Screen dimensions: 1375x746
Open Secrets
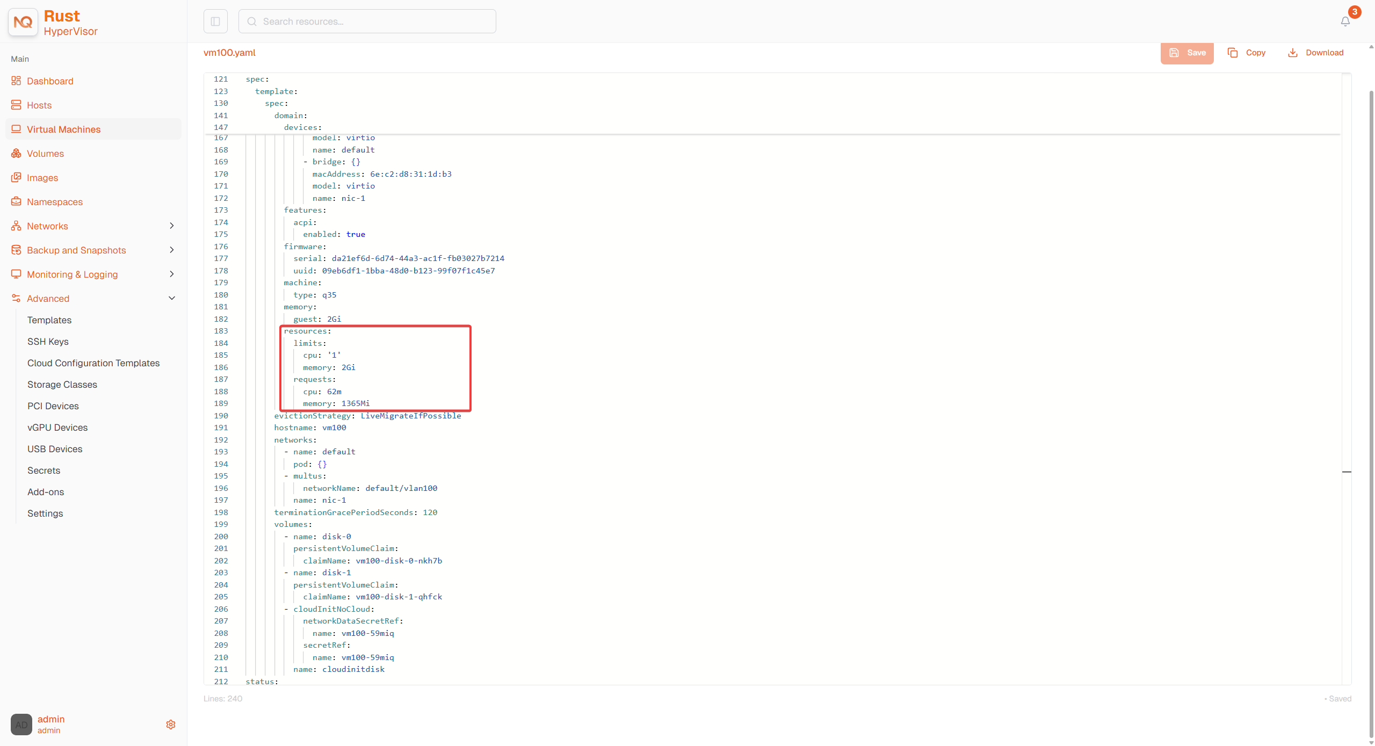click(x=44, y=470)
